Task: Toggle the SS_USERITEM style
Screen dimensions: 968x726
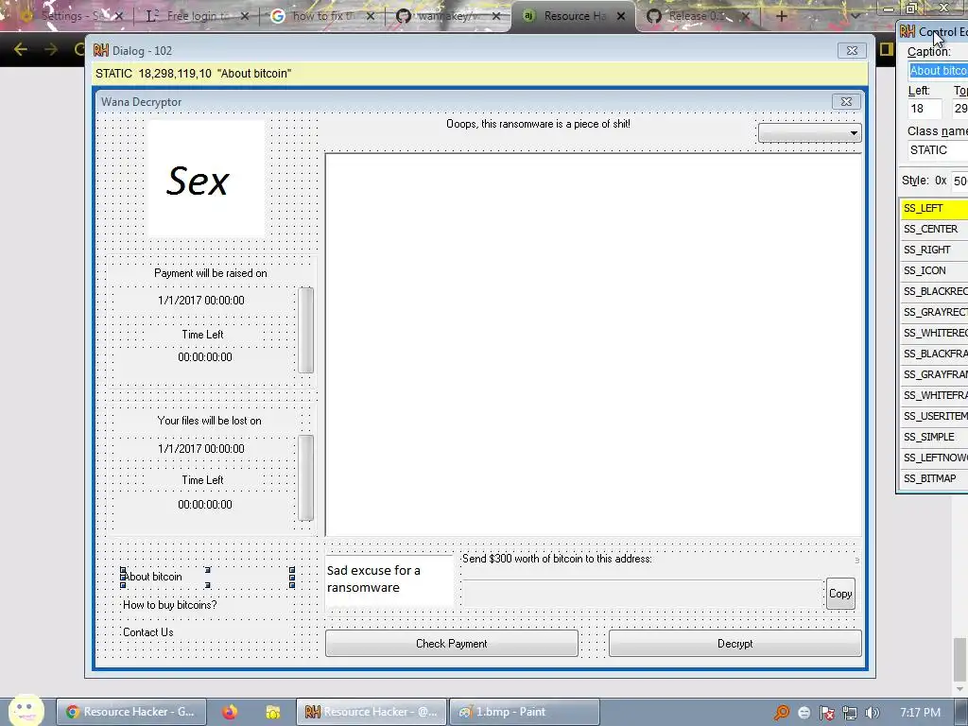Action: tap(934, 416)
